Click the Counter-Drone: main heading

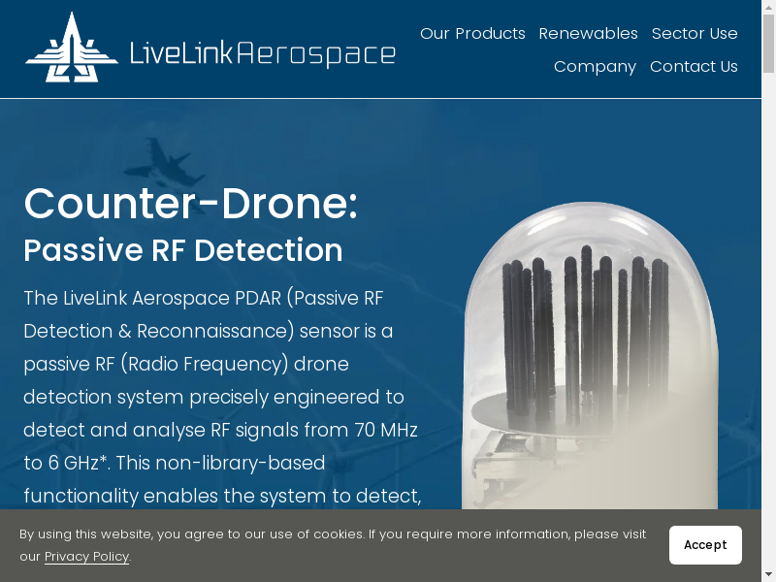click(190, 204)
